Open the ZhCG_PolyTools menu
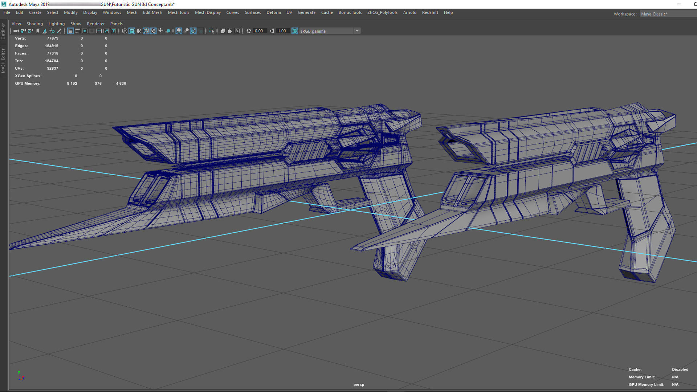This screenshot has height=392, width=697. click(382, 12)
